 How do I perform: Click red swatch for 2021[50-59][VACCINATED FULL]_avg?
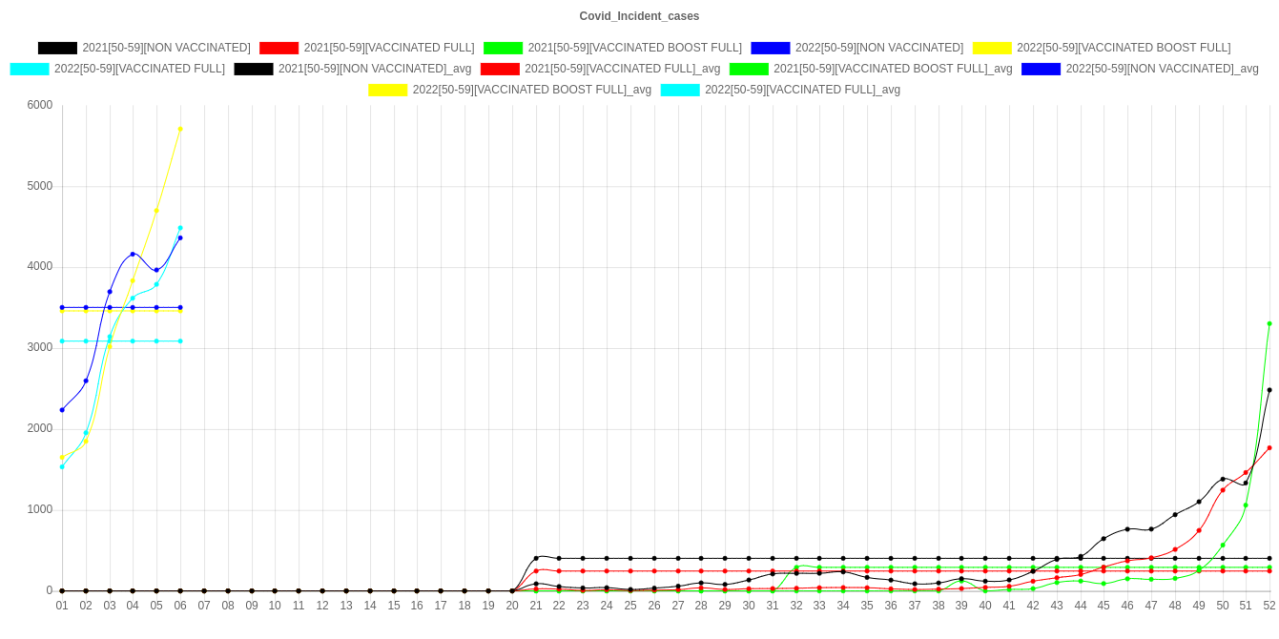point(499,69)
